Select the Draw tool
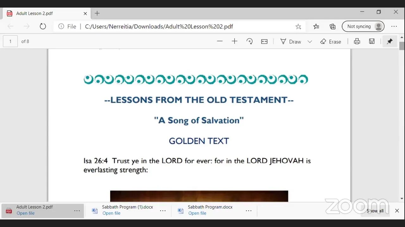The width and height of the screenshot is (405, 227). [291, 41]
